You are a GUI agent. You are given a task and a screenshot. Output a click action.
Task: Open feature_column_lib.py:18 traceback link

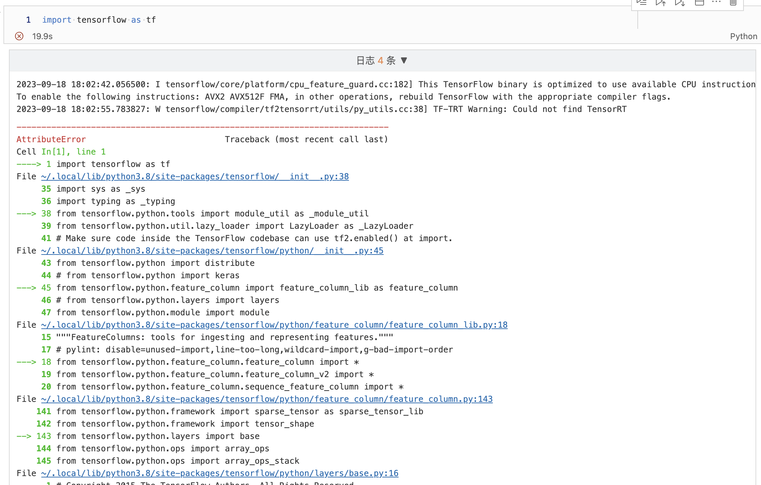[x=274, y=325]
